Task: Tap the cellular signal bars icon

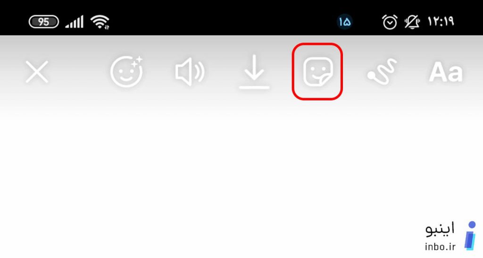Action: coord(74,22)
